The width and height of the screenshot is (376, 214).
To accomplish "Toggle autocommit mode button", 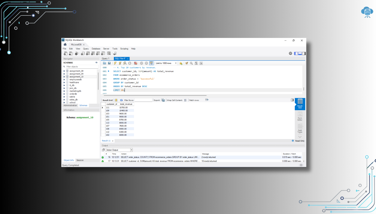I will click(151, 63).
